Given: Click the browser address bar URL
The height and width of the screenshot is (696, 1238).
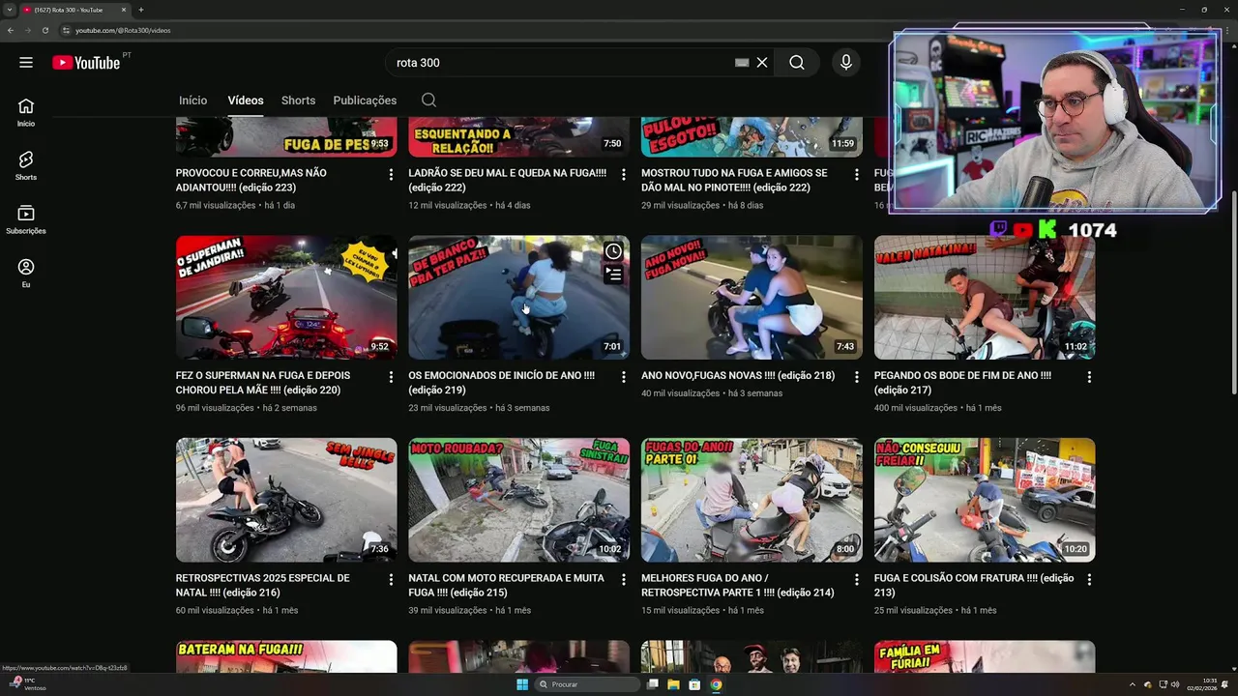Looking at the screenshot, I should click(x=123, y=30).
